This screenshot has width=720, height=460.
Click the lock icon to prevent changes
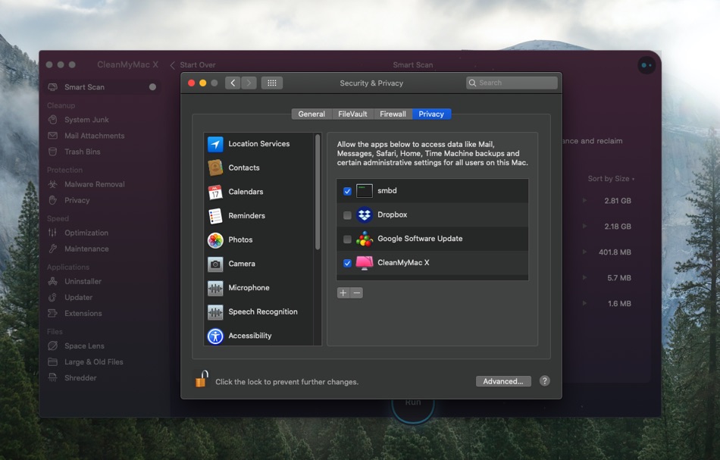pos(201,379)
